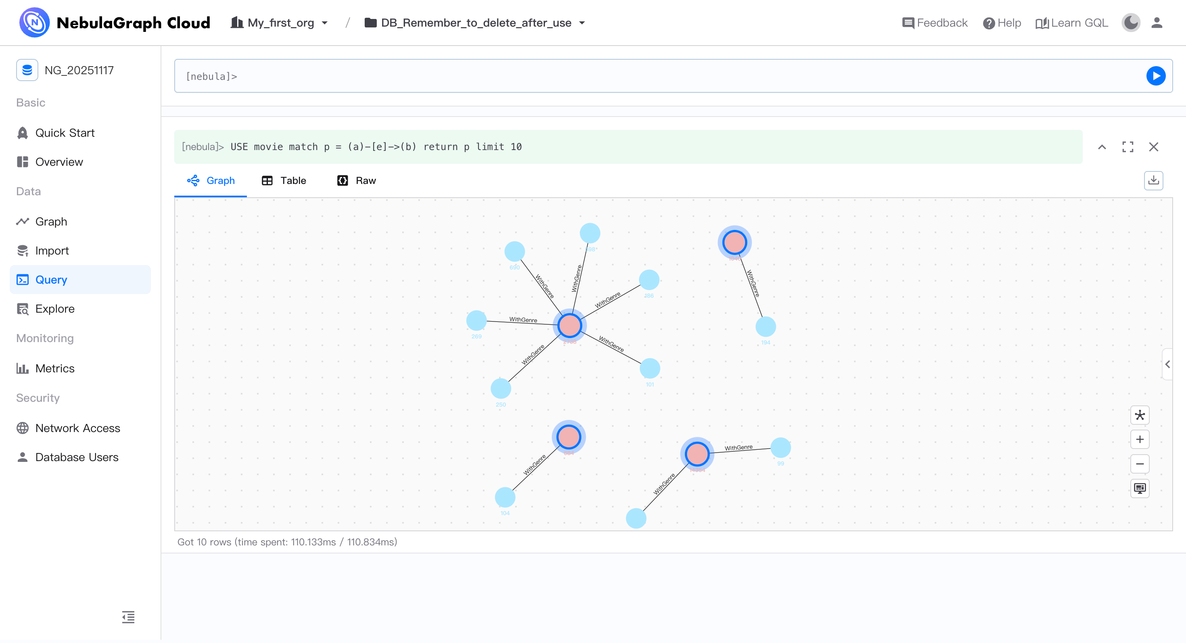The image size is (1186, 643).
Task: Run the query with the play button
Action: pyautogui.click(x=1155, y=76)
